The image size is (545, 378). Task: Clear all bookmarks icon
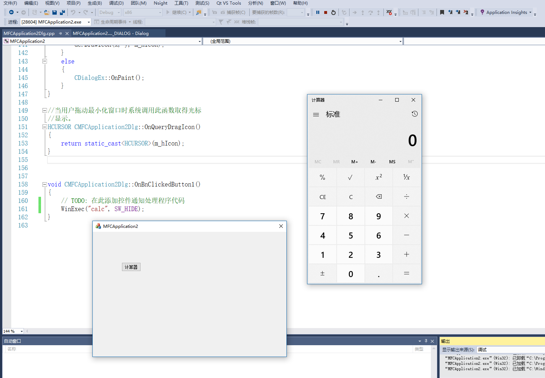(466, 12)
